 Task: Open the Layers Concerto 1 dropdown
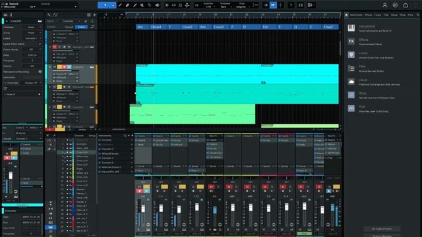coord(33,38)
